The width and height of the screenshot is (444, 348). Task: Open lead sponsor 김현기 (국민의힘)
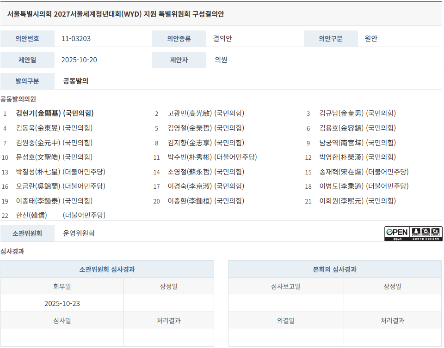tap(55, 113)
